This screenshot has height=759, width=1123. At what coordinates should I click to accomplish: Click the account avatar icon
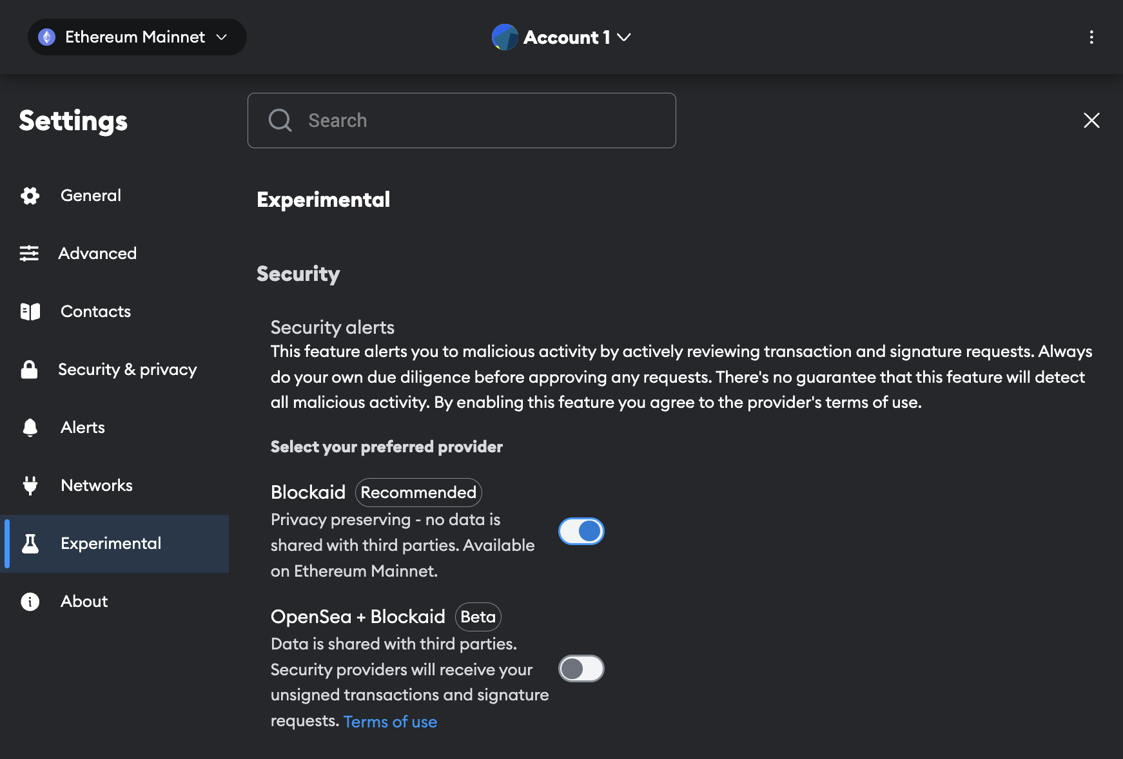click(x=505, y=37)
